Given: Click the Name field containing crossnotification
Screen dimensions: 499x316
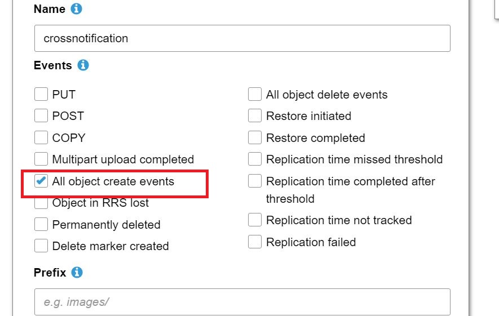Looking at the screenshot, I should [242, 38].
